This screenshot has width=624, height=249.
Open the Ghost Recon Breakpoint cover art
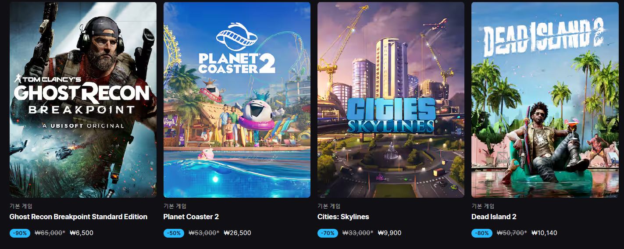(x=83, y=100)
